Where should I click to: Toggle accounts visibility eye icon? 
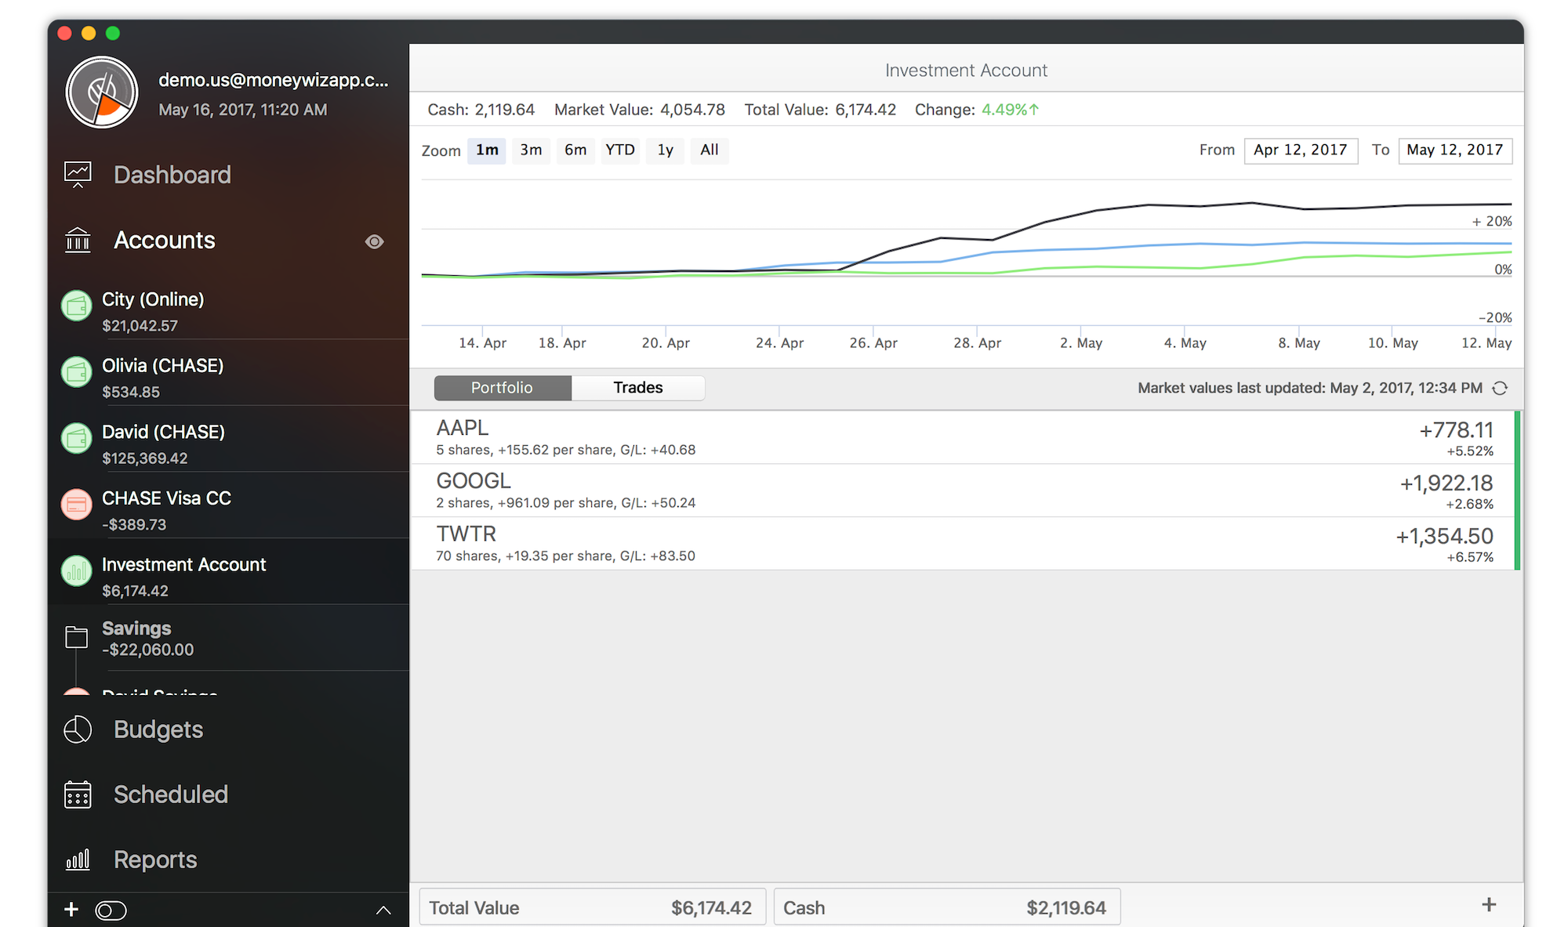(374, 241)
